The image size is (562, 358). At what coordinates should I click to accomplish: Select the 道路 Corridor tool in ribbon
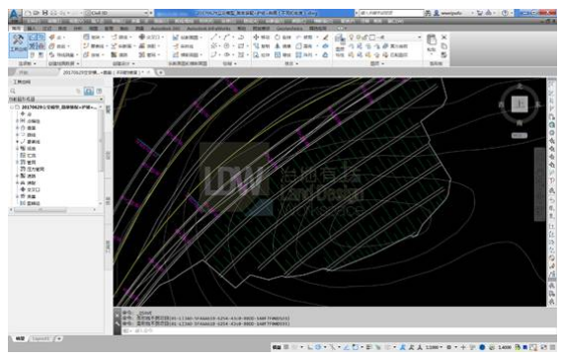[x=120, y=55]
